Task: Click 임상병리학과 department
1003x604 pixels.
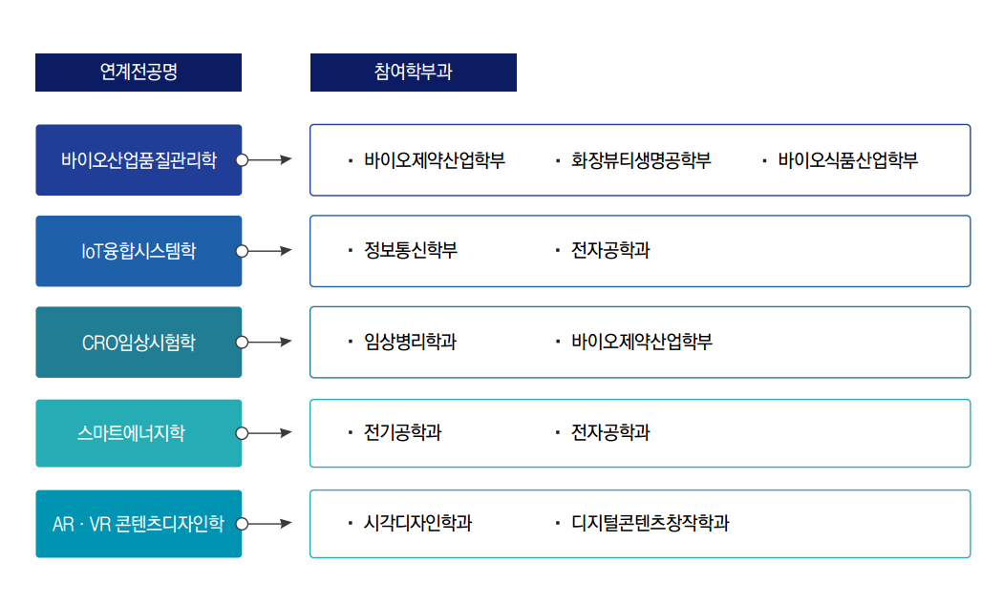Action: 410,342
